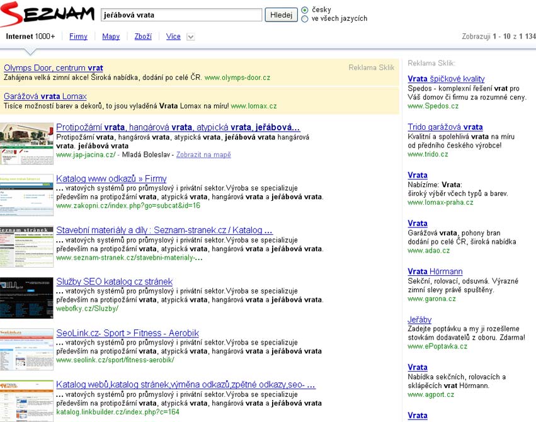Click the Hledej search button

281,15
